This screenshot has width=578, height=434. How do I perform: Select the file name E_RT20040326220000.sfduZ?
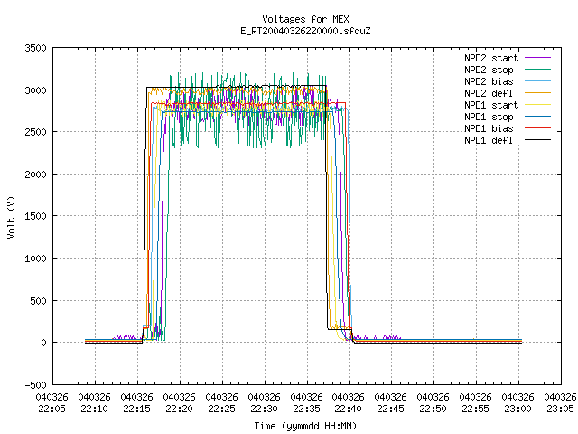tap(305, 31)
